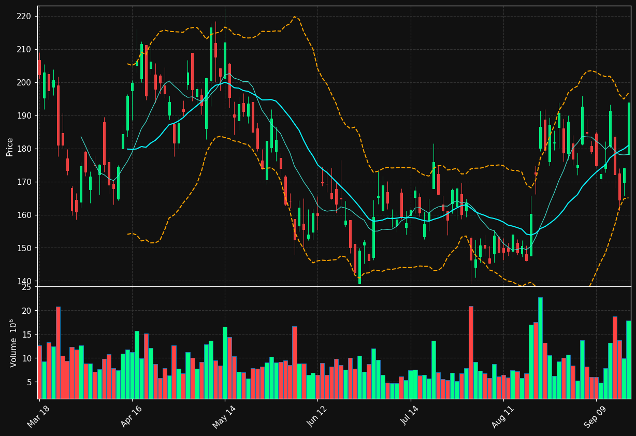Click the 150 price axis label
The width and height of the screenshot is (636, 436).
click(24, 248)
